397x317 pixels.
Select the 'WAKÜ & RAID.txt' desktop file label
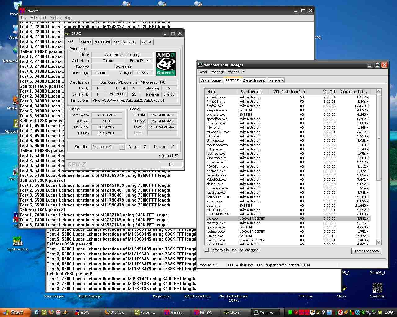[x=198, y=296]
